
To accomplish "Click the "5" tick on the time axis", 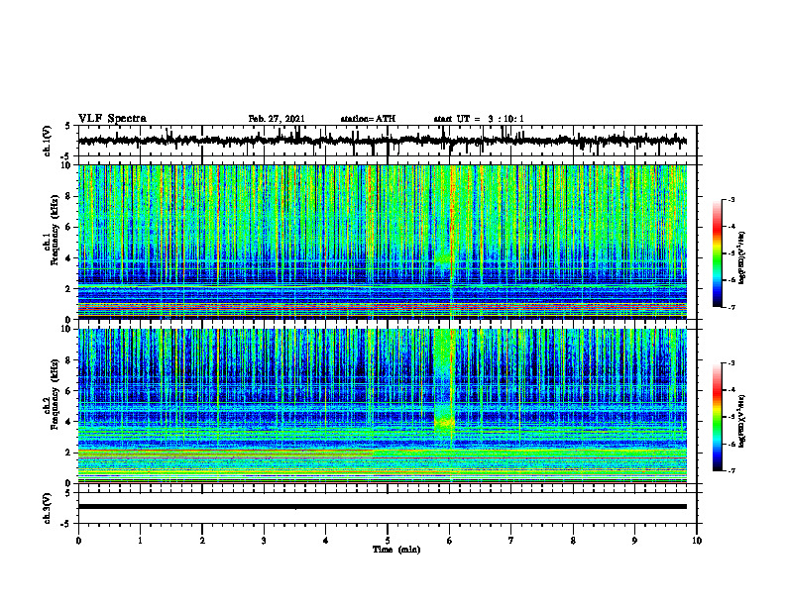I will (388, 541).
